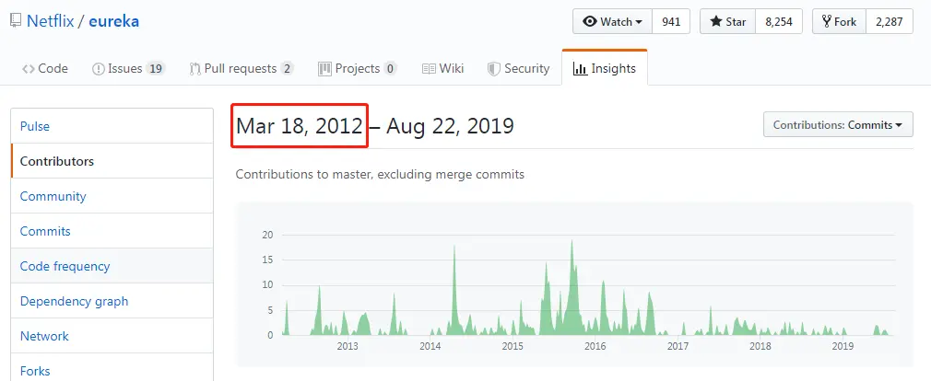931x381 pixels.
Task: Open Pulse in the sidebar
Action: 112,126
